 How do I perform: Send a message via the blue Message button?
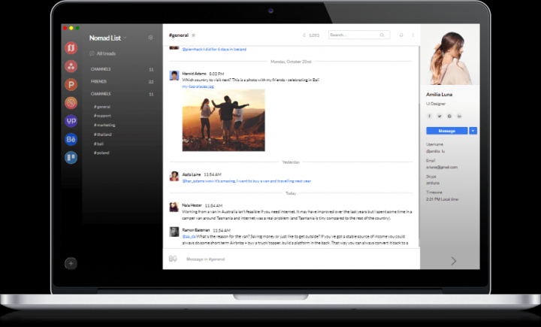click(447, 131)
